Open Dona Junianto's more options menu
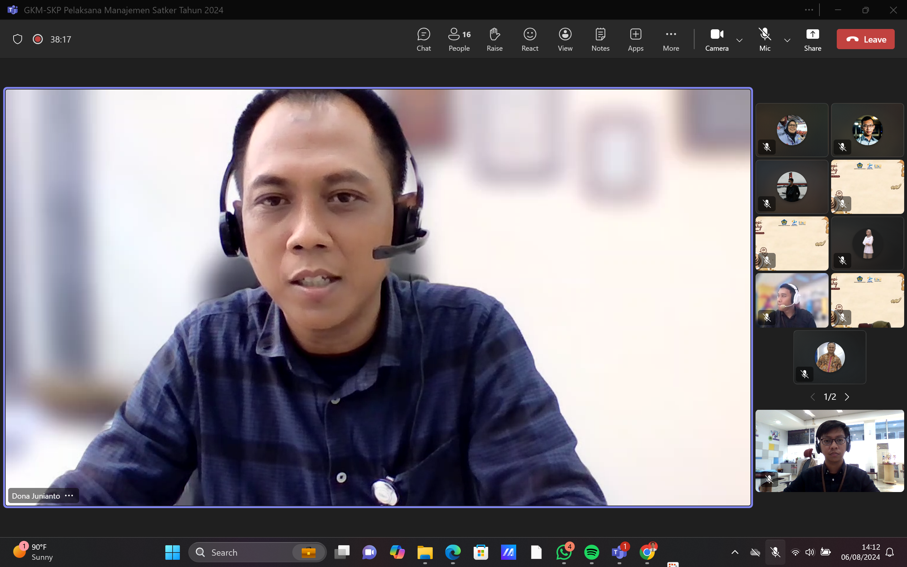 (x=69, y=495)
